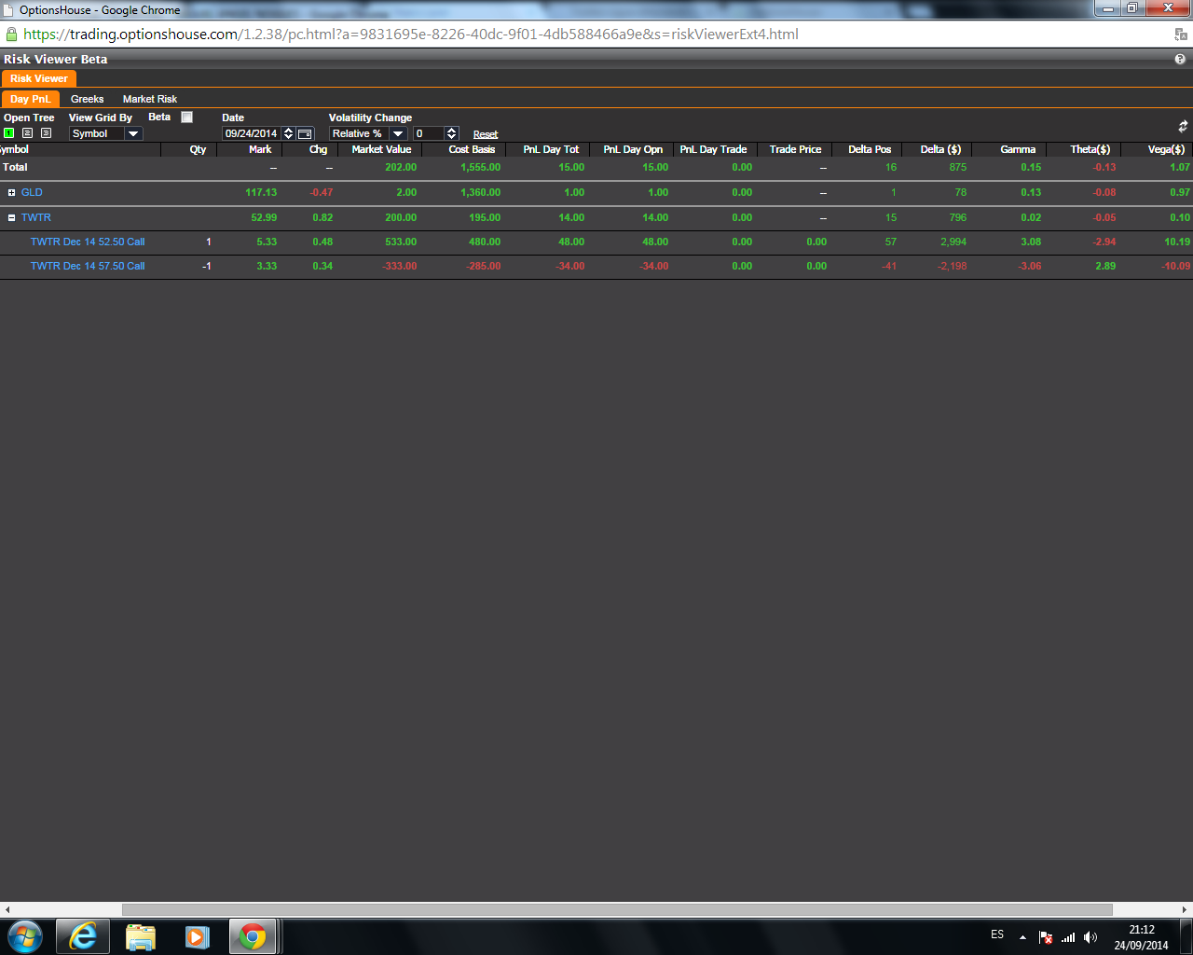Viewport: 1193px width, 955px height.
Task: Open the volume speaker control
Action: click(1090, 937)
